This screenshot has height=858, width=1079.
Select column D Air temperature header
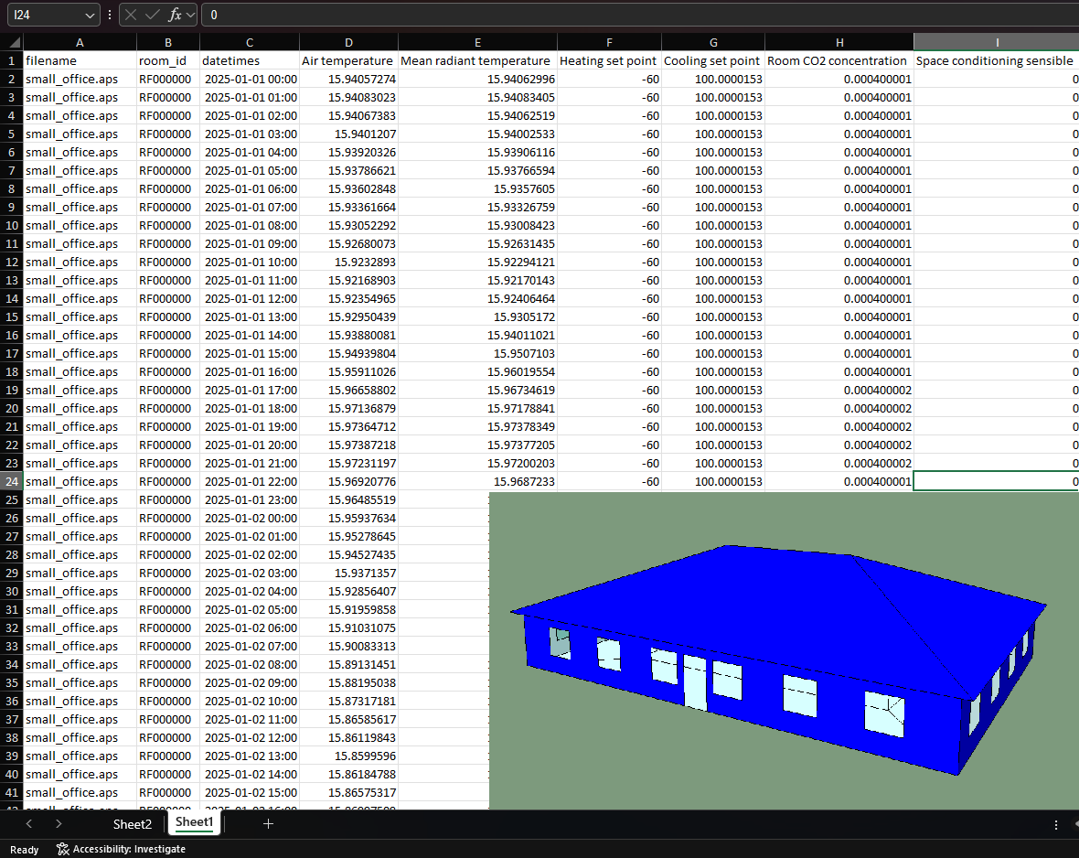tap(347, 42)
